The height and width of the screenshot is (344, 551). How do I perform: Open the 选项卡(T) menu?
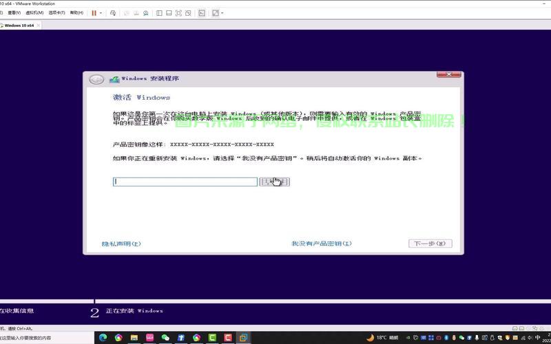point(56,12)
